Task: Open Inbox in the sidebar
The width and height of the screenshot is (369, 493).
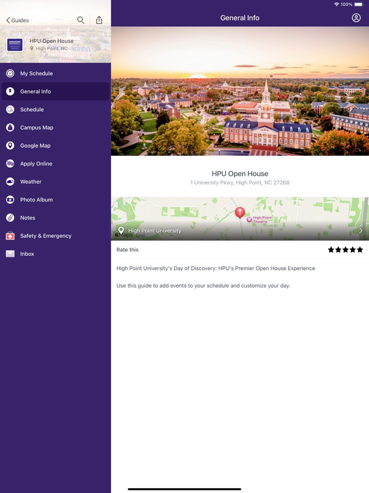Action: point(55,254)
